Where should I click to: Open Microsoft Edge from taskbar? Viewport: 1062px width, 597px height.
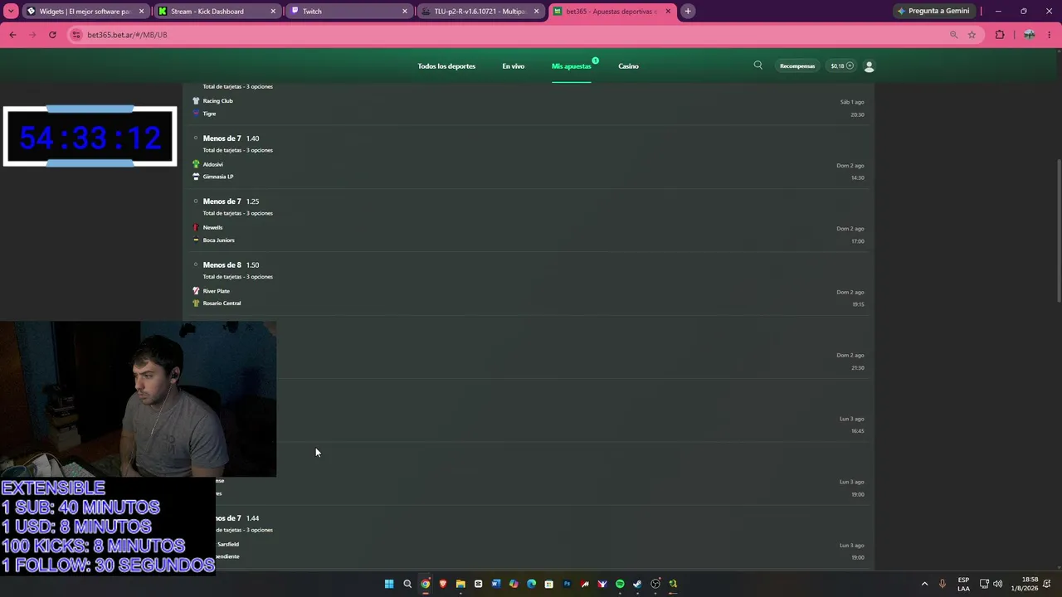pyautogui.click(x=531, y=584)
